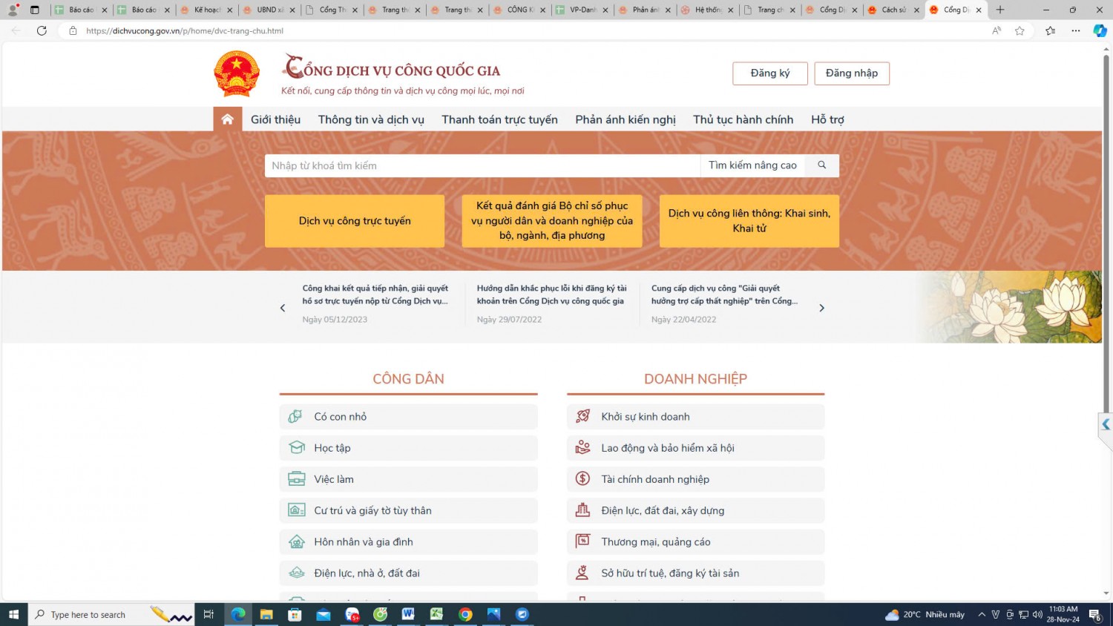This screenshot has width=1113, height=626.
Task: Click the Thương mại, quảng cáo icon
Action: pos(583,541)
